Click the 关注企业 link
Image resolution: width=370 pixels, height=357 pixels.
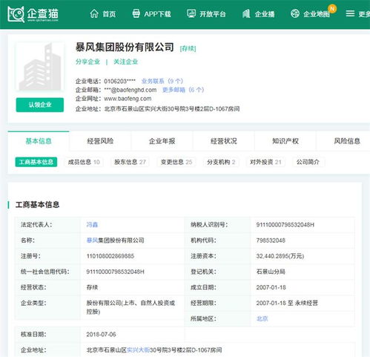click(125, 62)
